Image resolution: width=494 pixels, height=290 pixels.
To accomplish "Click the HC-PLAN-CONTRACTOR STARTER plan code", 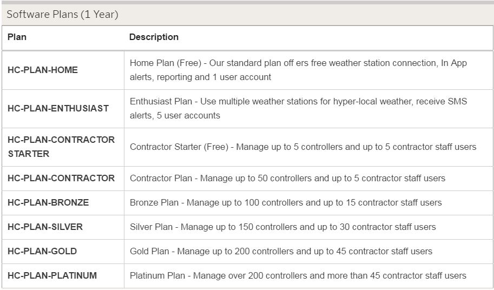I will 61,147.
